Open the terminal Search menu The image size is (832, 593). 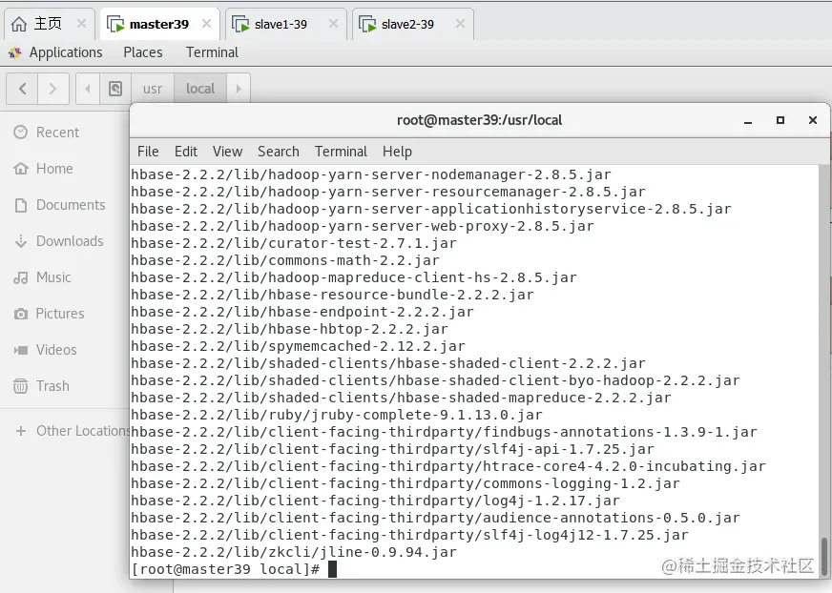click(x=279, y=152)
